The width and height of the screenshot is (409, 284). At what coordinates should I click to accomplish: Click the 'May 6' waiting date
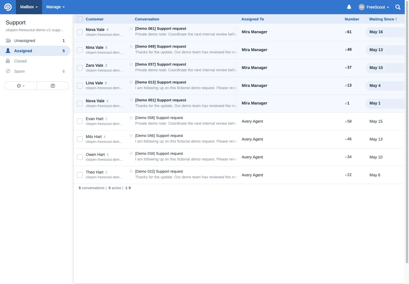pos(375,175)
